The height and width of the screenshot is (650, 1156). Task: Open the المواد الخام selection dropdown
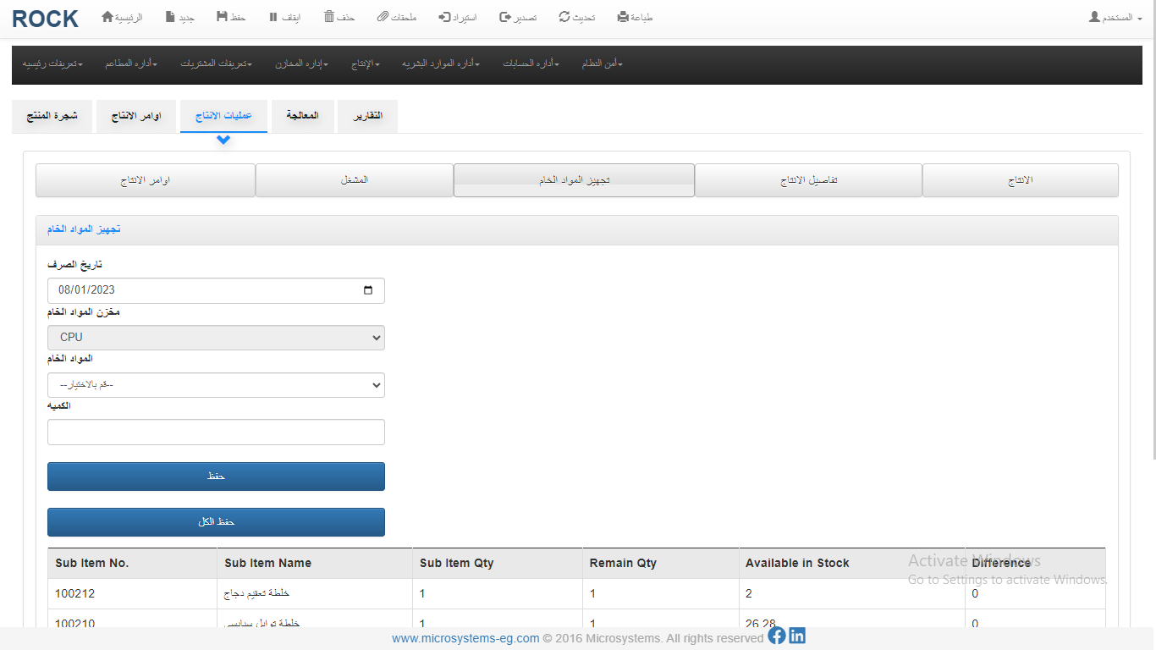(216, 385)
